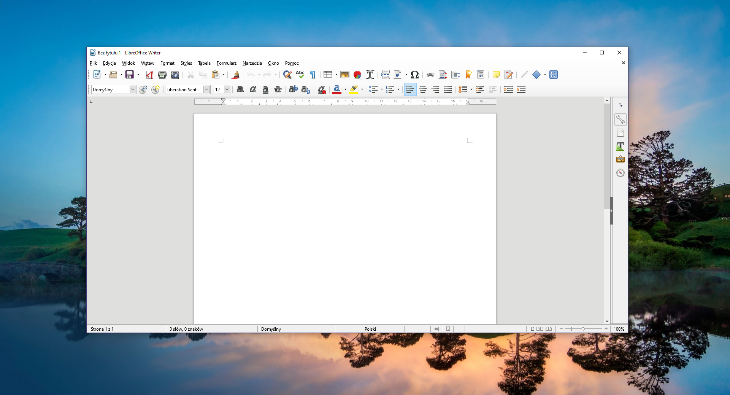Expand the Liberation Serif font name dropdown

tap(206, 89)
